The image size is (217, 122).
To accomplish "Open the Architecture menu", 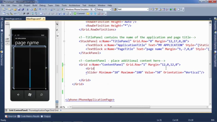I will click(75, 5).
